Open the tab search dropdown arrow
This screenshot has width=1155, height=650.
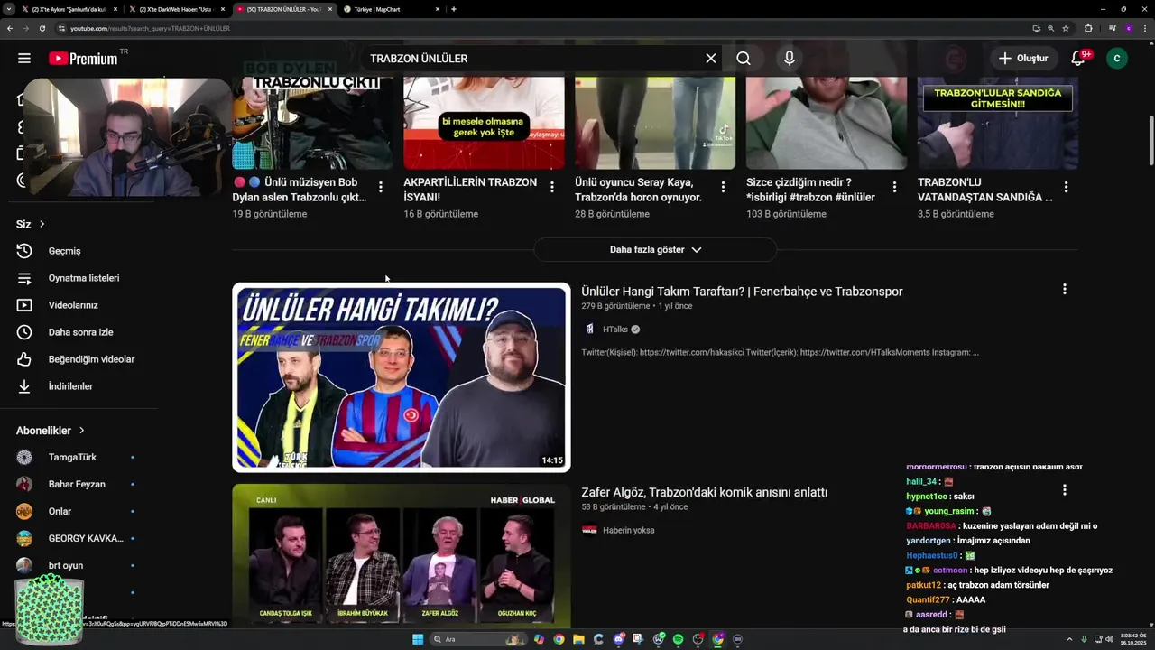point(8,9)
